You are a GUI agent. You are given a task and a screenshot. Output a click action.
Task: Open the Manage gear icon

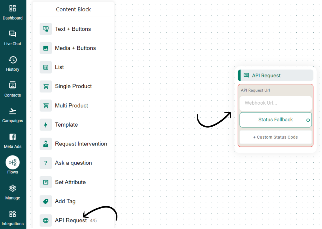click(12, 188)
